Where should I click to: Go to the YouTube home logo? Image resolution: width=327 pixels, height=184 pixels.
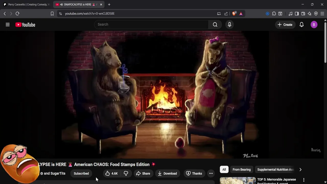25,25
